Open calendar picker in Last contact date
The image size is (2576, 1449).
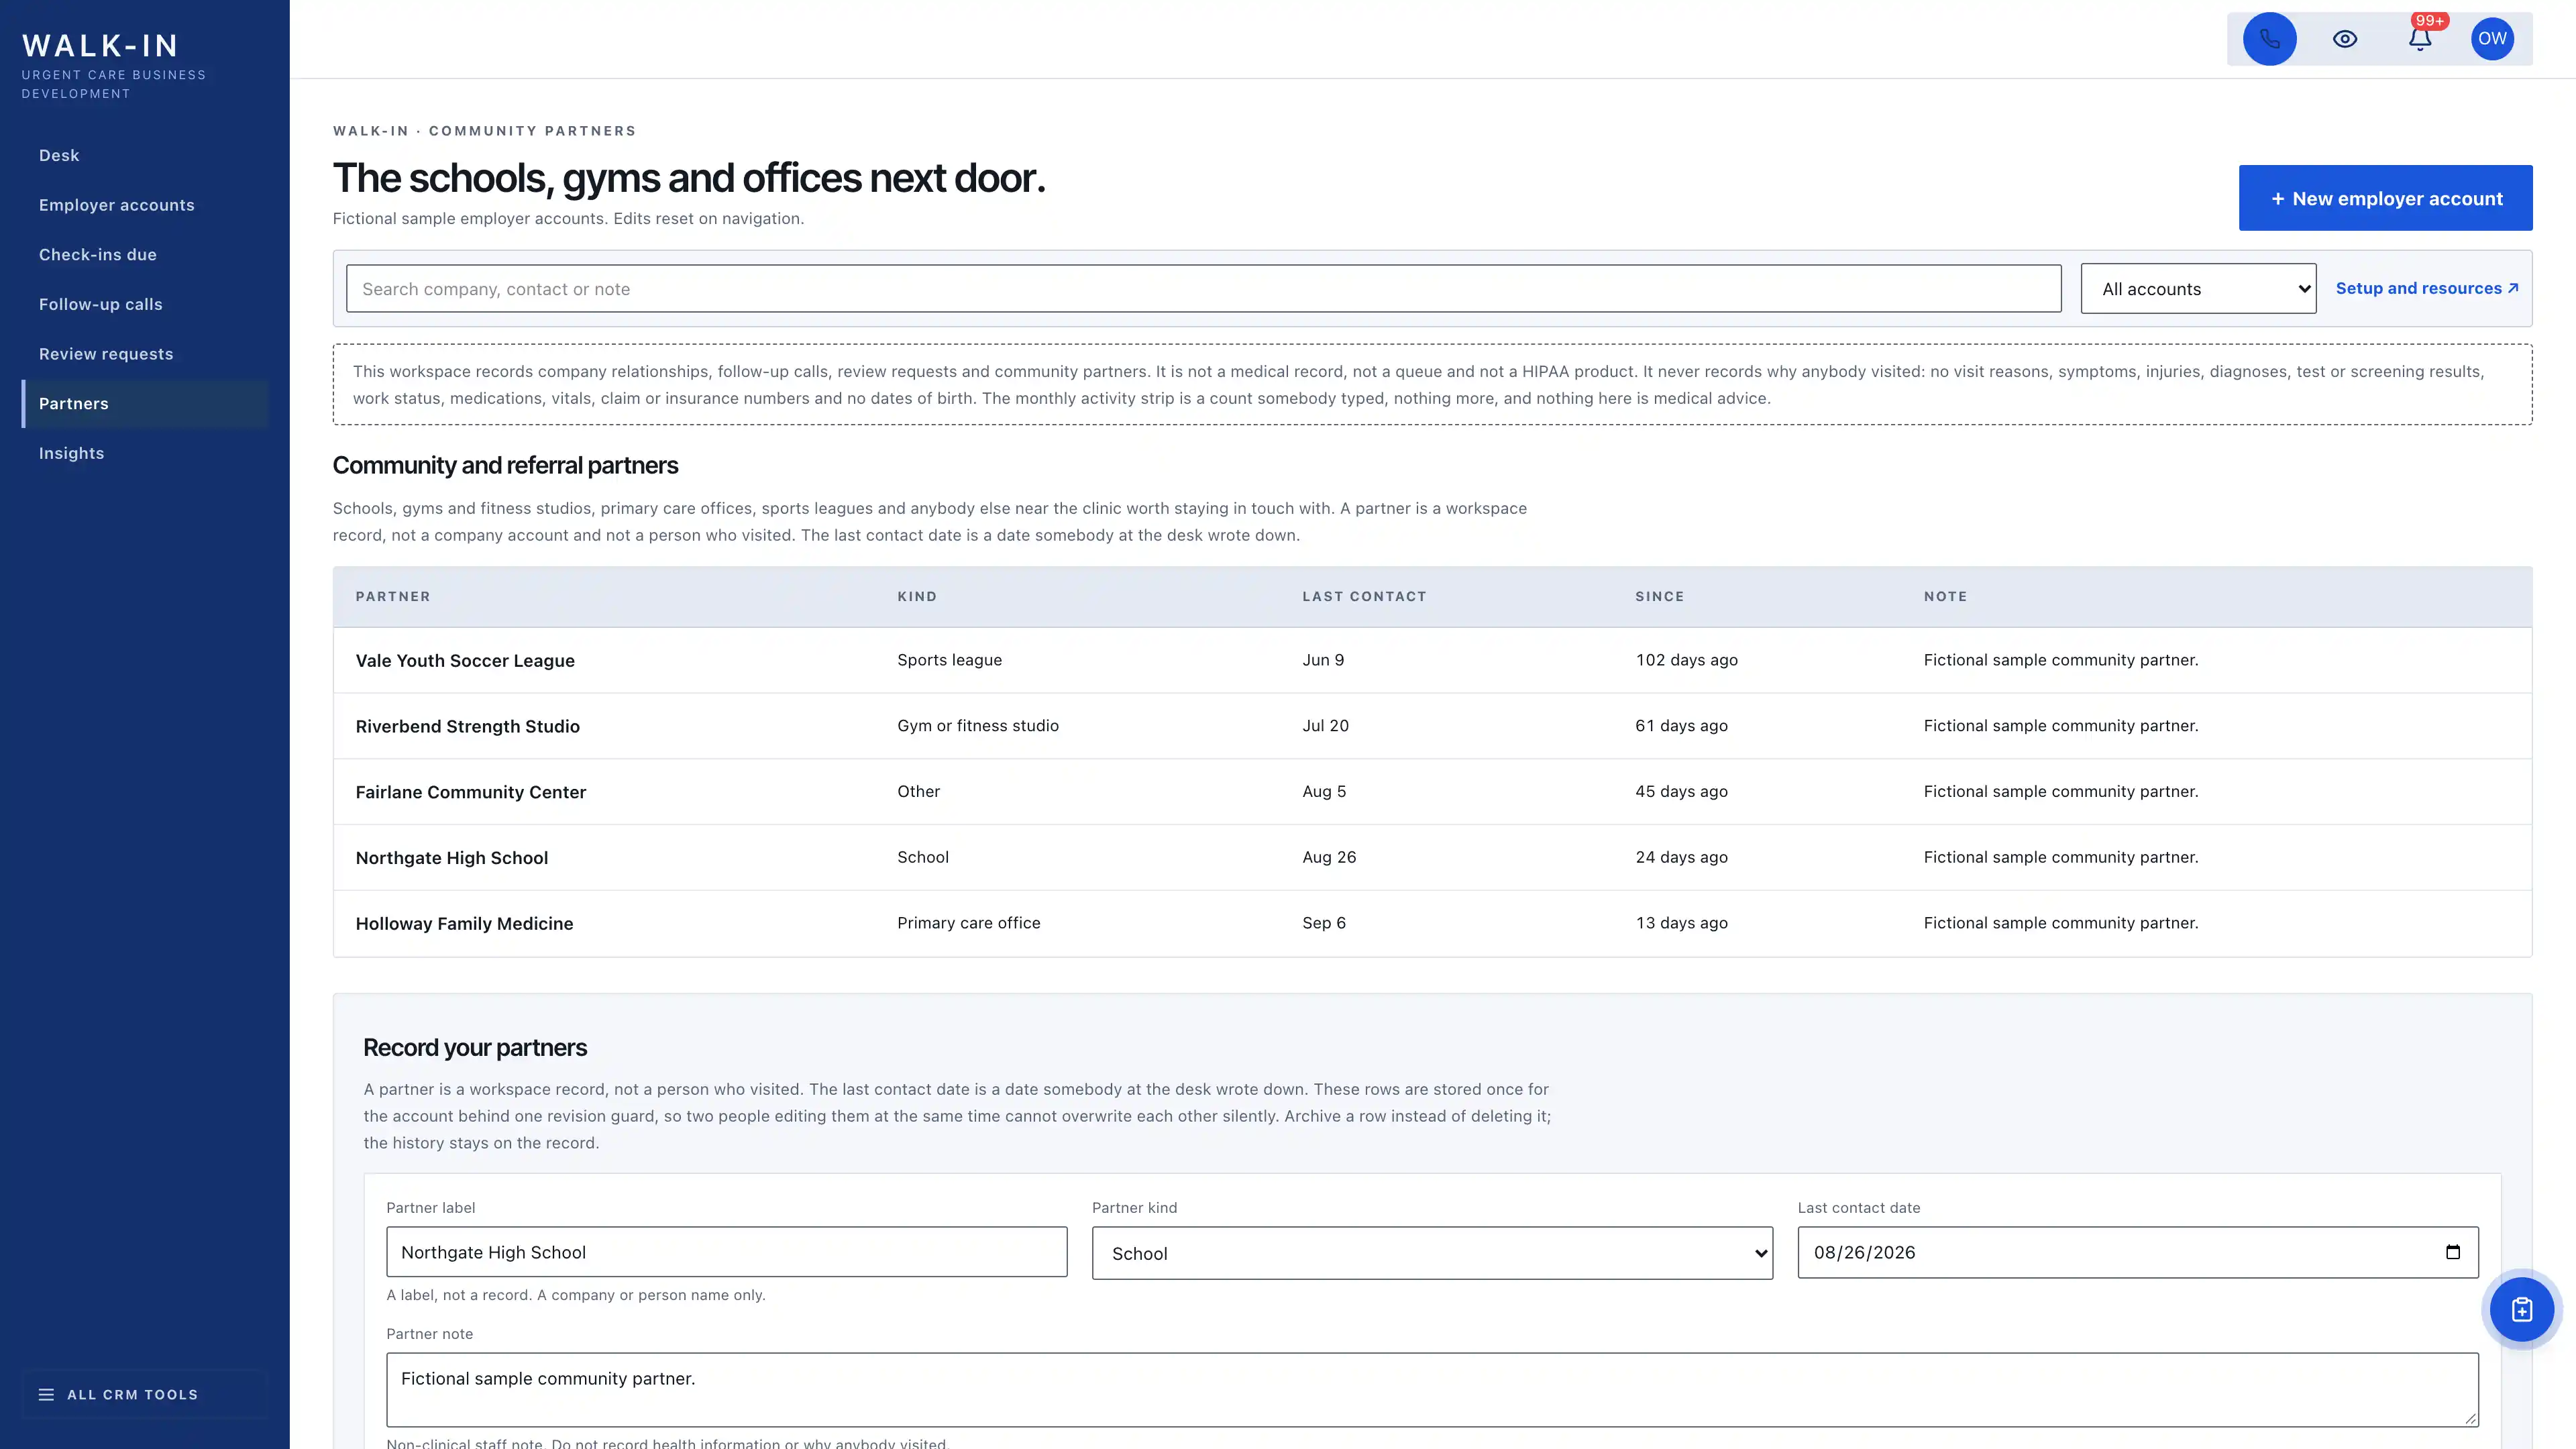(x=2452, y=1252)
